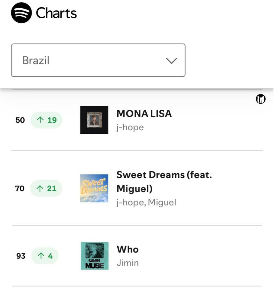Image resolution: width=274 pixels, height=287 pixels.
Task: Click the rank number 93
Action: pyautogui.click(x=21, y=256)
